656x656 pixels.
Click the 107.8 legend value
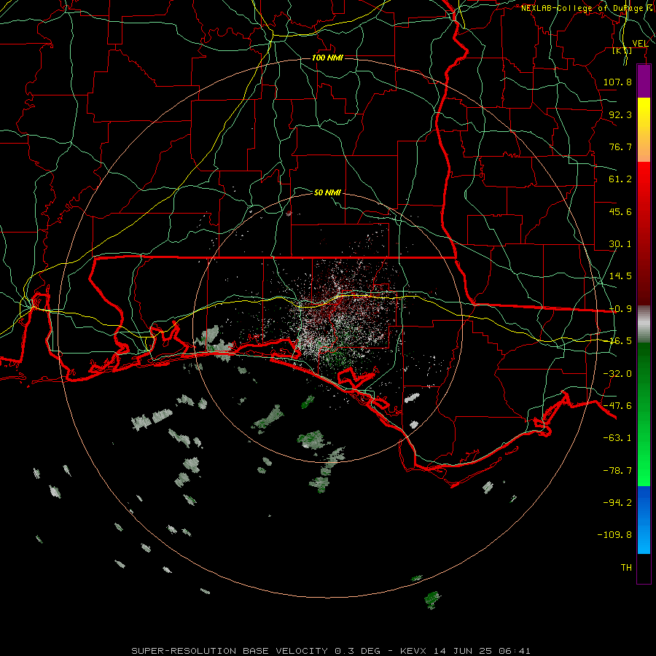click(617, 82)
